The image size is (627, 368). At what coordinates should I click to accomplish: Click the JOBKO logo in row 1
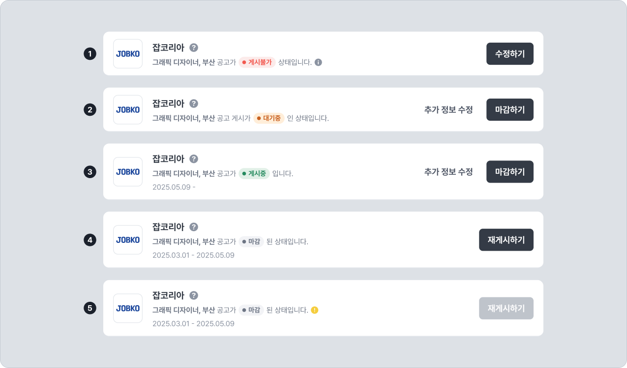tap(128, 53)
